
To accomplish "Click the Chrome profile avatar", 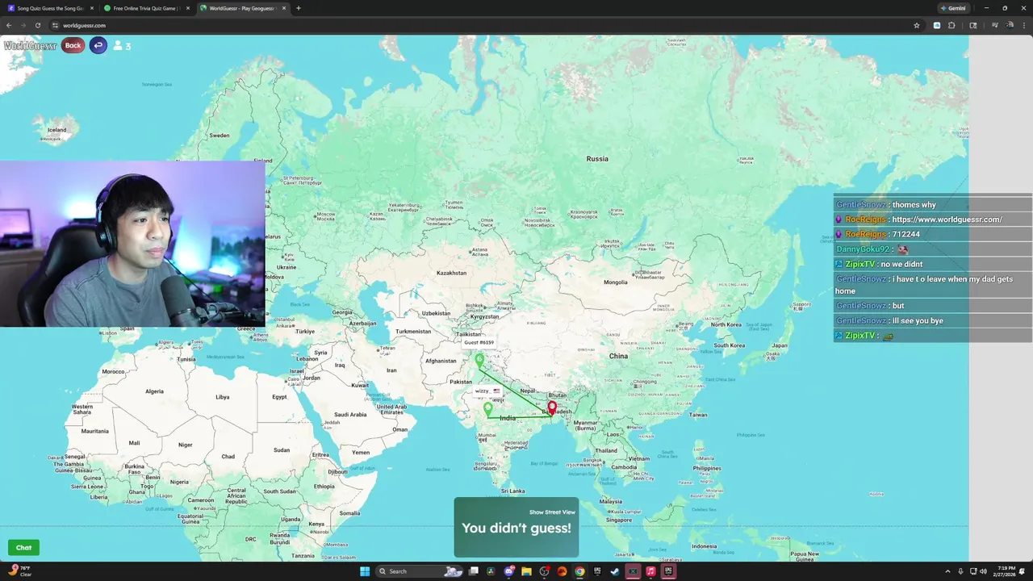I will coord(1010,25).
